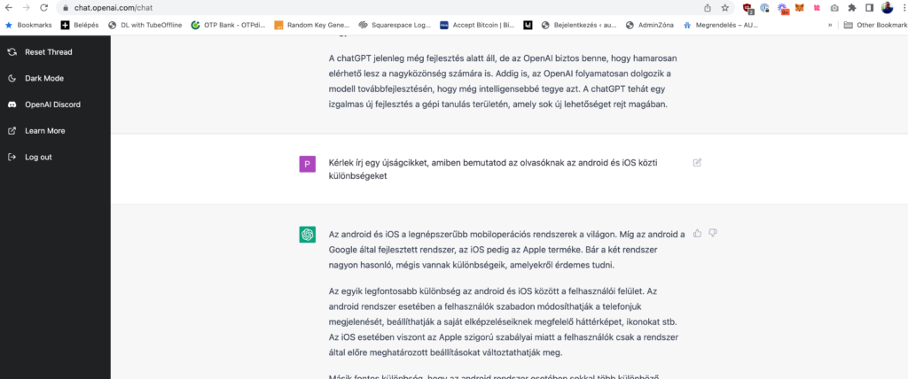
Task: Click the thumbs up icon on response
Action: (x=697, y=234)
